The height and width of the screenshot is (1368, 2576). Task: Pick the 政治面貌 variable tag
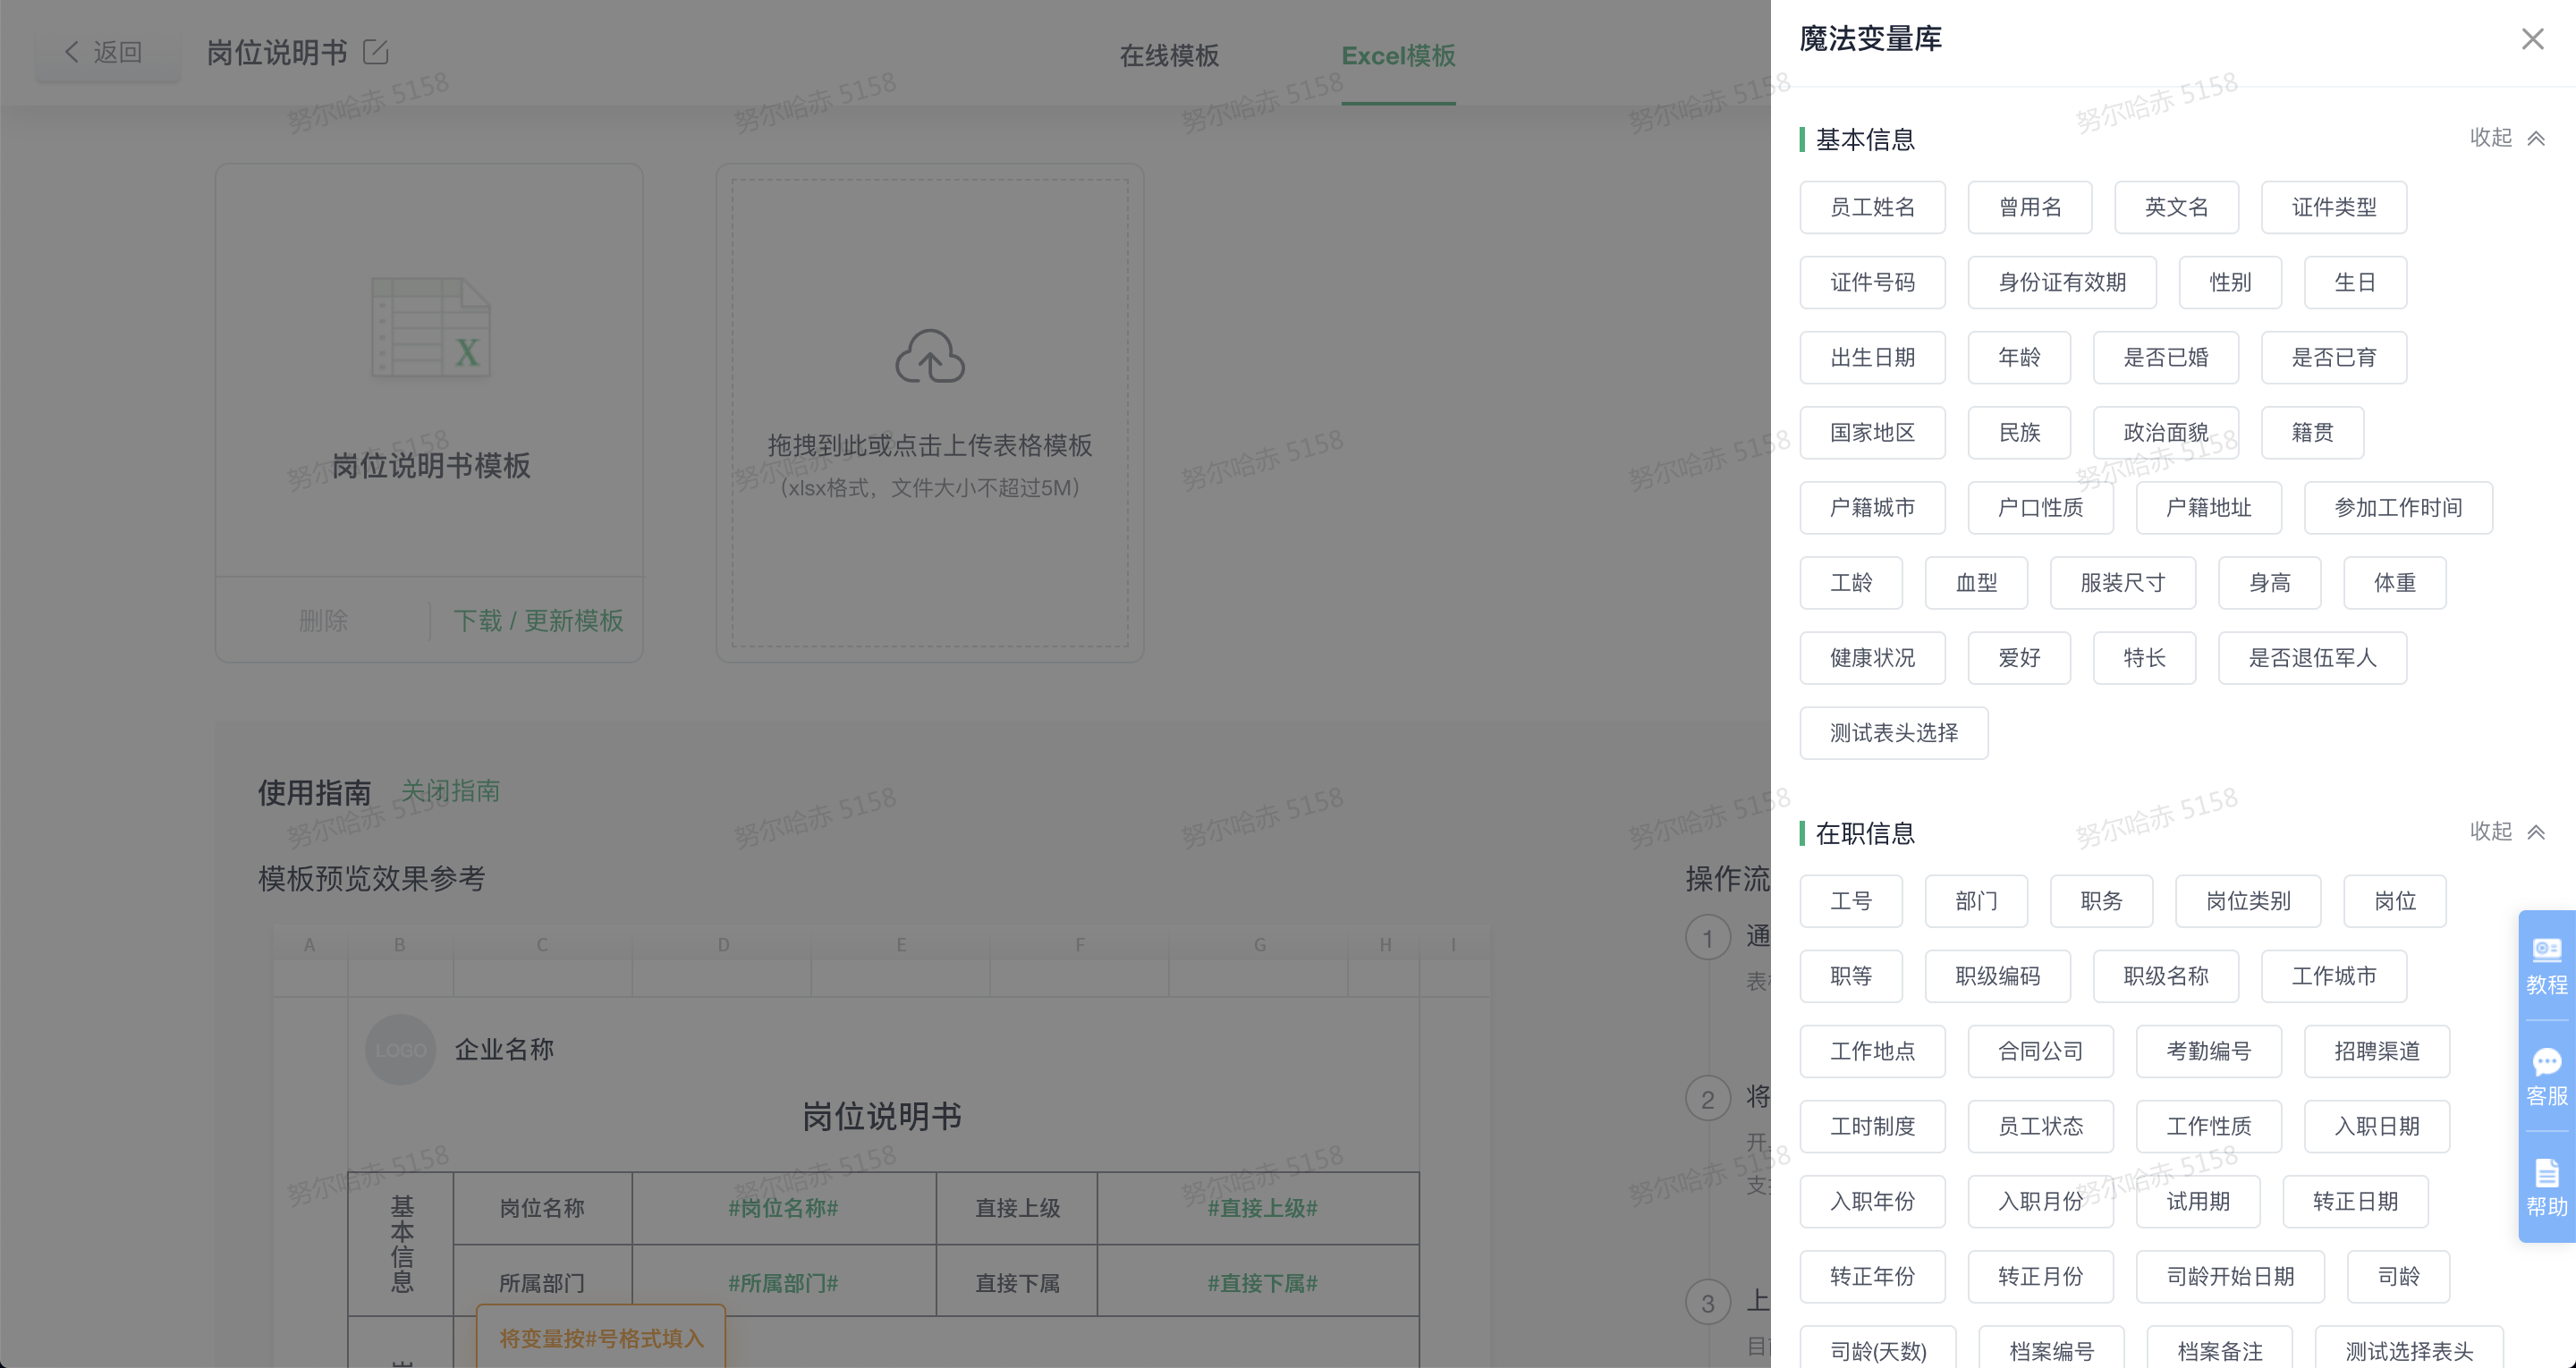click(x=2166, y=432)
